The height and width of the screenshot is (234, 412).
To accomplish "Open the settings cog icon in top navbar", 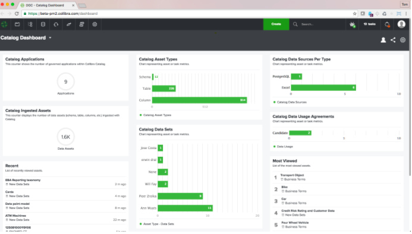I will pos(95,24).
